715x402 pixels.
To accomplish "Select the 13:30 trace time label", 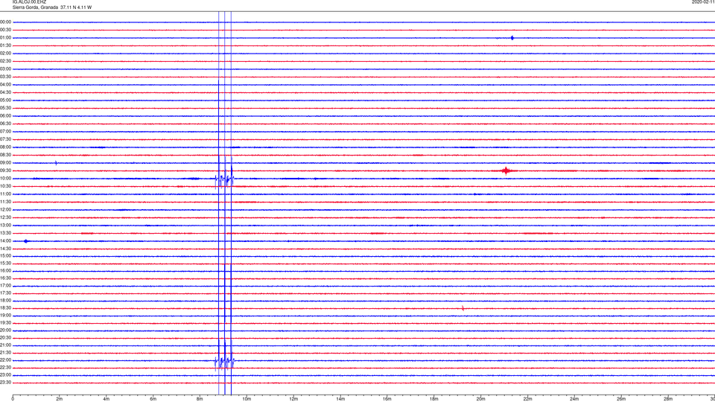I will [x=5, y=233].
